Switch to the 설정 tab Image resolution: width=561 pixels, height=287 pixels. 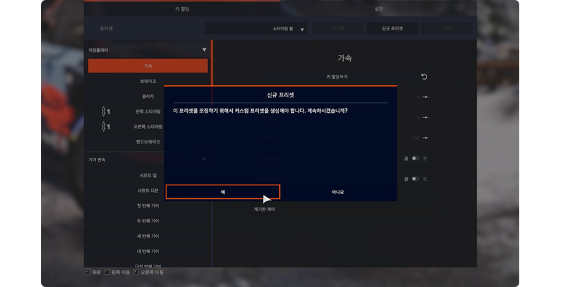coord(378,10)
